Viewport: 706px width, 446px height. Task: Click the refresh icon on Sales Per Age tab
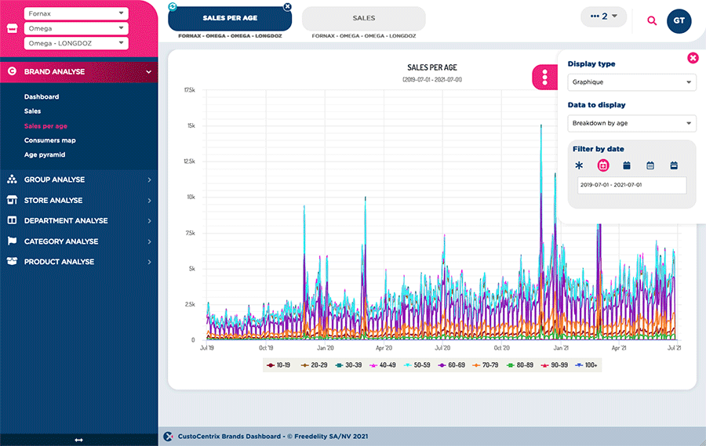[173, 6]
